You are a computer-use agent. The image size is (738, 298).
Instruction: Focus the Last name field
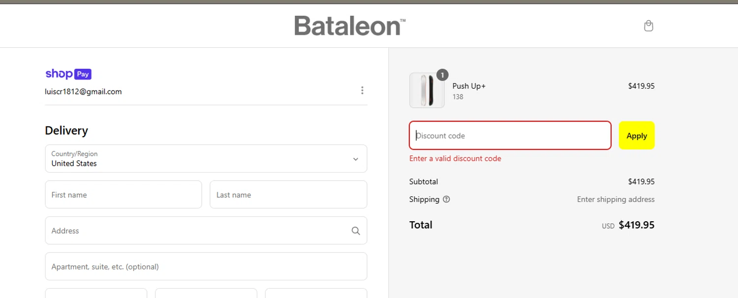coord(288,195)
